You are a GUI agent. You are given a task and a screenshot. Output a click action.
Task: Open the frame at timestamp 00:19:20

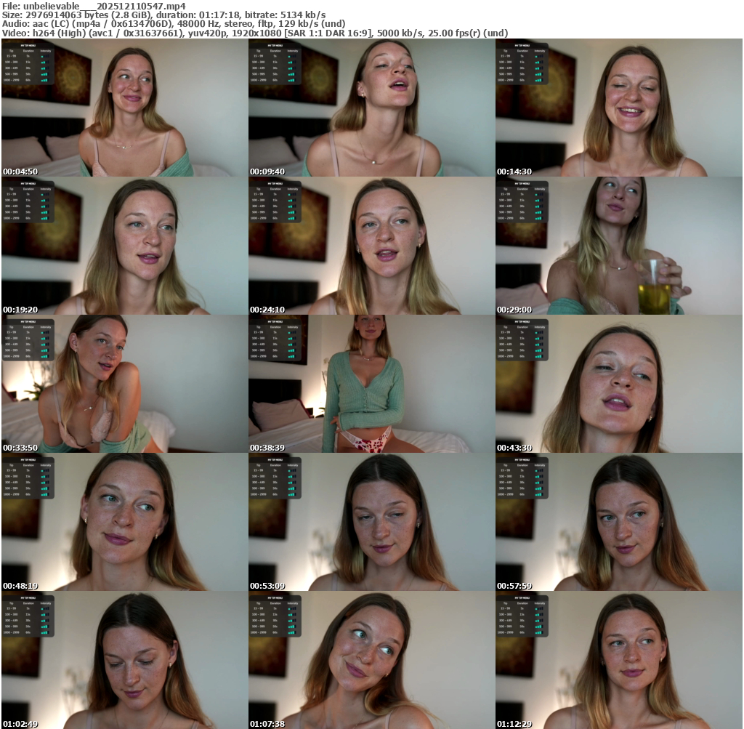click(x=124, y=246)
